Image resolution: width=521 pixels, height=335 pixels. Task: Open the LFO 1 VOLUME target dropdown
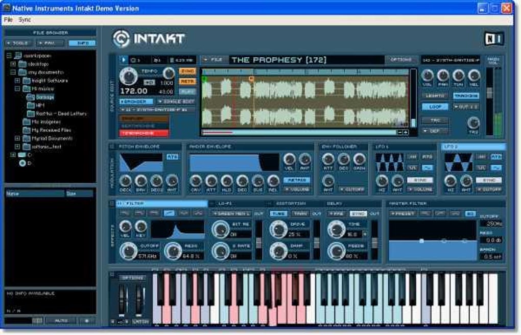[x=420, y=189]
